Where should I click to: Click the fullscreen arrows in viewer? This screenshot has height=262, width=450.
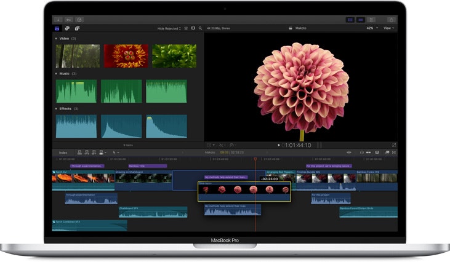[x=394, y=145]
